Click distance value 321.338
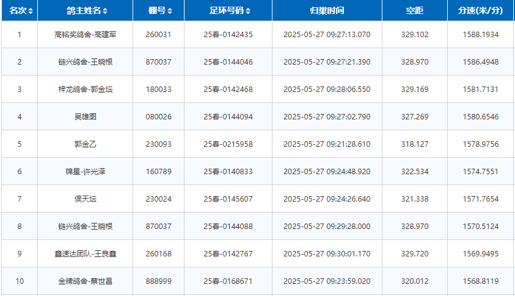The width and height of the screenshot is (515, 296). pos(415,199)
